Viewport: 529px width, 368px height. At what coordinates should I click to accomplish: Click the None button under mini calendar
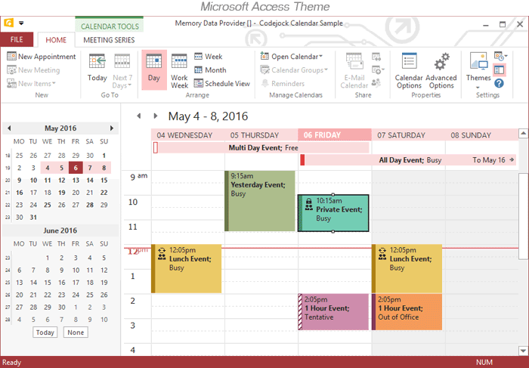(x=76, y=332)
